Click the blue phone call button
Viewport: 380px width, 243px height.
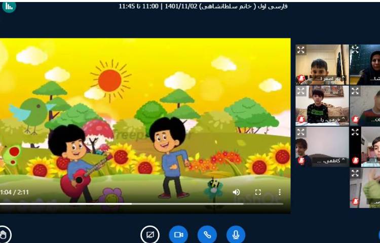pyautogui.click(x=207, y=235)
